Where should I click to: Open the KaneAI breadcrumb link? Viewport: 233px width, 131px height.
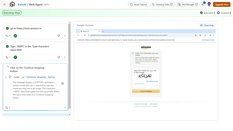[22, 4]
